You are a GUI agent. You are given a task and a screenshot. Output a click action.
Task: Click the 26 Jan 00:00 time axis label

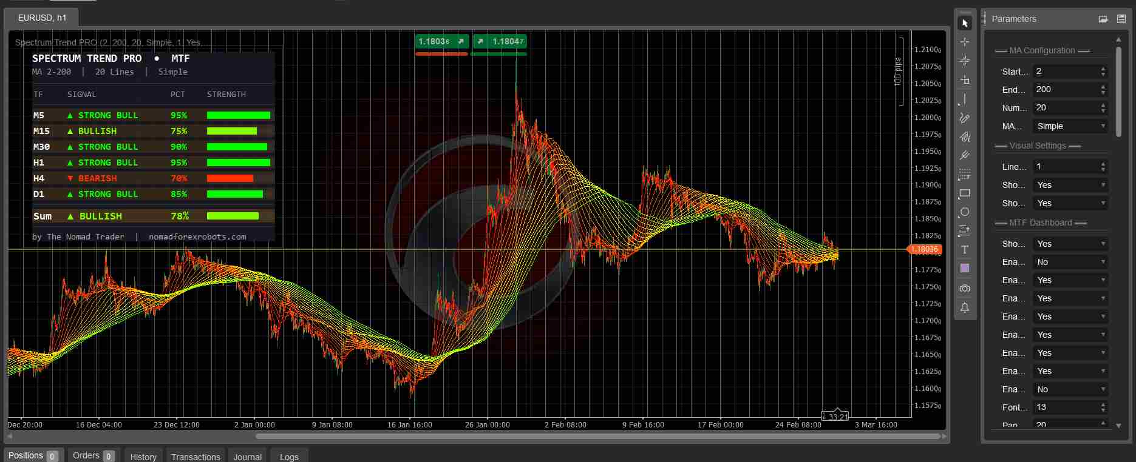[487, 425]
